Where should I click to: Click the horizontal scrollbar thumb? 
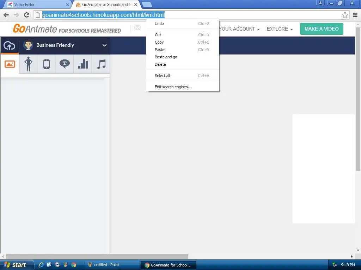coord(97,256)
